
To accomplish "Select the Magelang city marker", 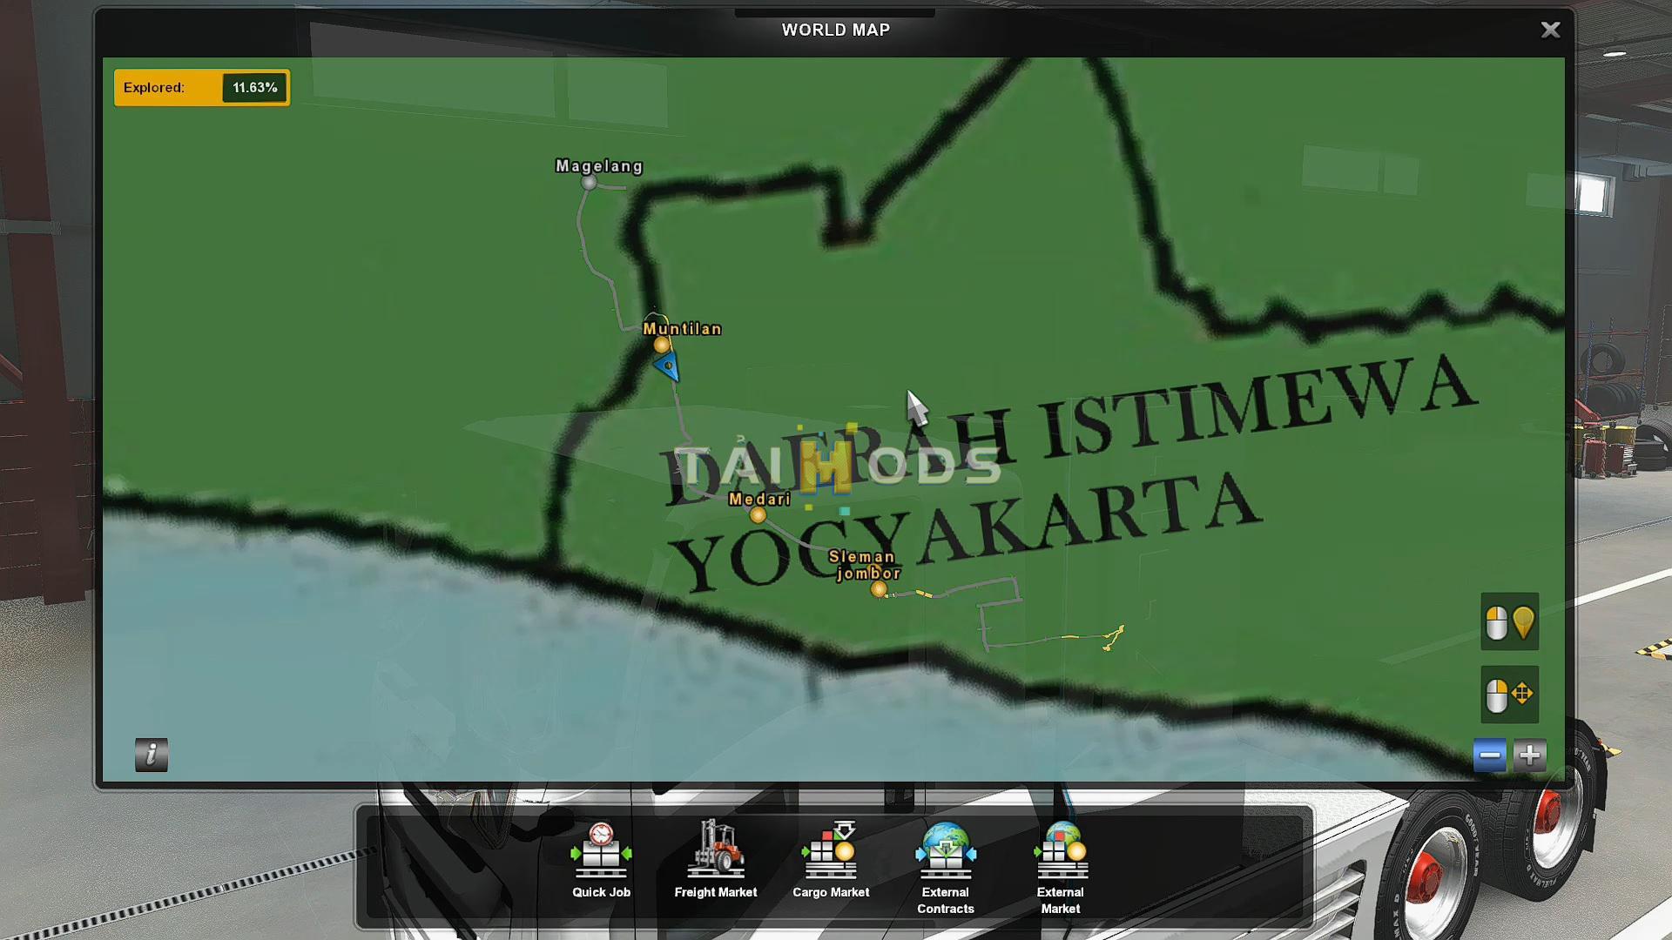I will [x=589, y=183].
